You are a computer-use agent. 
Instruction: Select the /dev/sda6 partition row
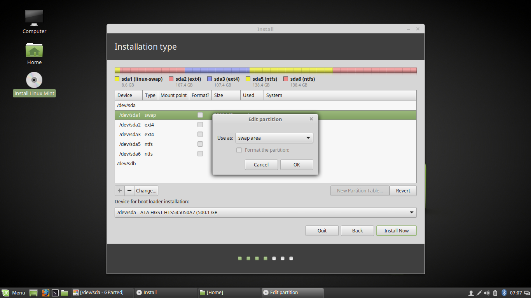click(265, 154)
